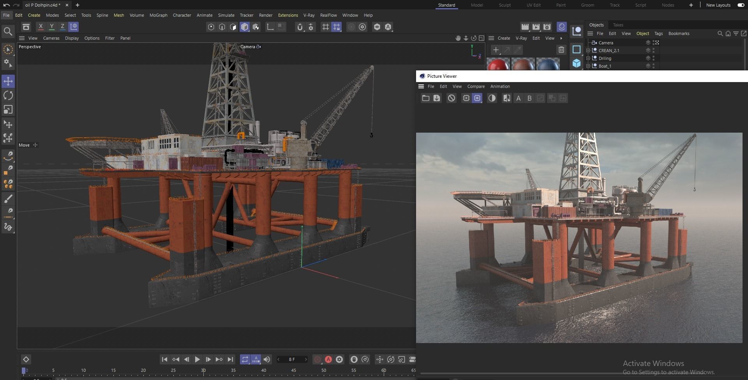Click the viewport pan hand icon
The width and height of the screenshot is (748, 380).
(x=458, y=38)
